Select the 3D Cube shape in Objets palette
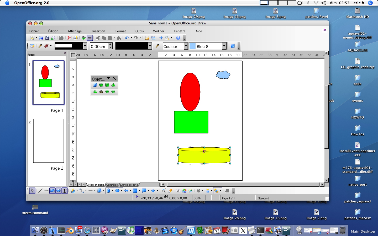Screen dimensions: 378x236 pyautogui.click(x=95, y=85)
